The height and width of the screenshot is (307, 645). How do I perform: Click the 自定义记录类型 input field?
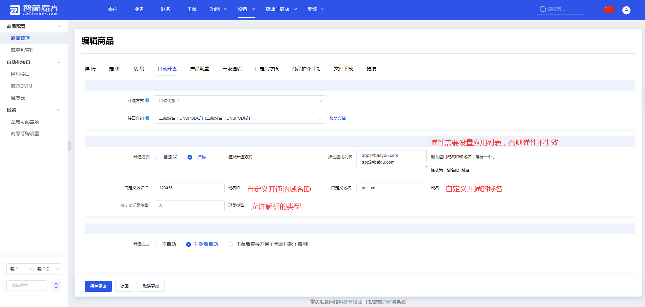coord(189,206)
